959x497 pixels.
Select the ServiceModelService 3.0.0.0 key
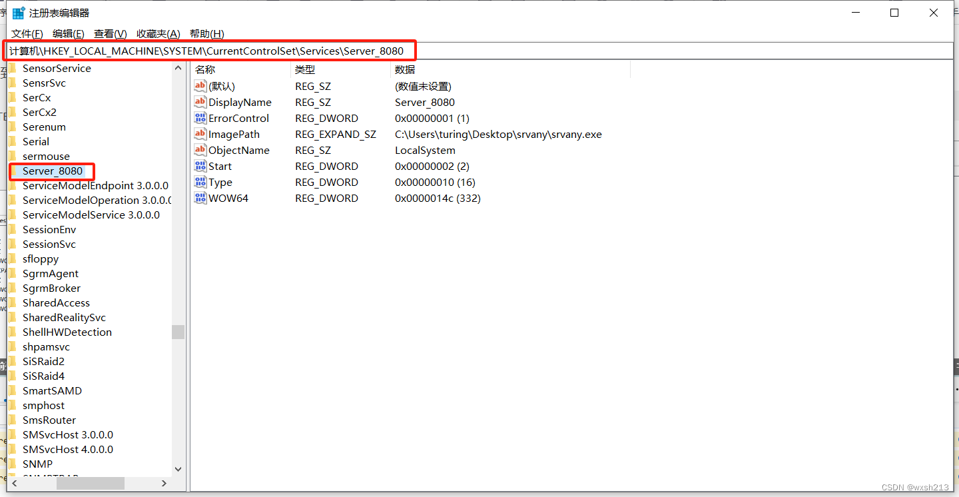click(91, 215)
